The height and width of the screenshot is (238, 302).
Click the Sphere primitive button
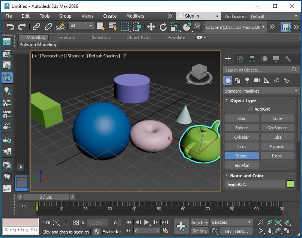pos(242,128)
